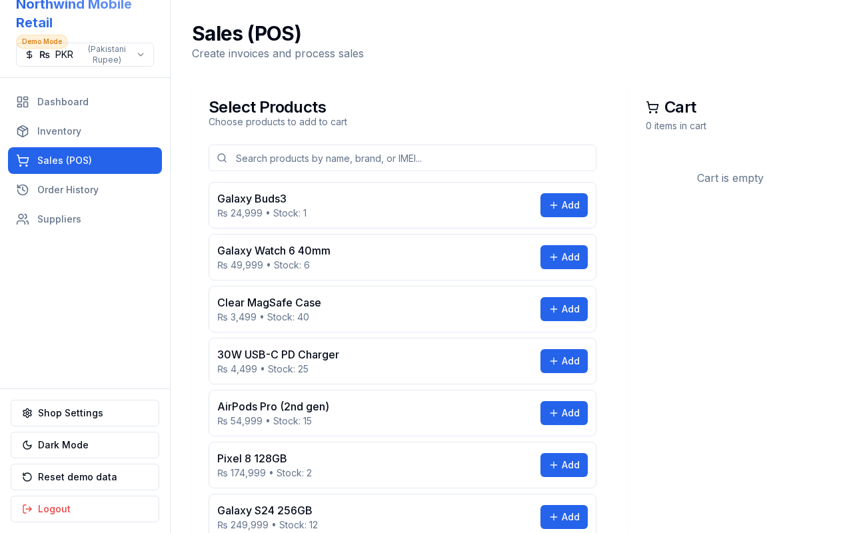The width and height of the screenshot is (853, 533).
Task: Add AirPods Pro (2nd gen) to cart
Action: 564,413
